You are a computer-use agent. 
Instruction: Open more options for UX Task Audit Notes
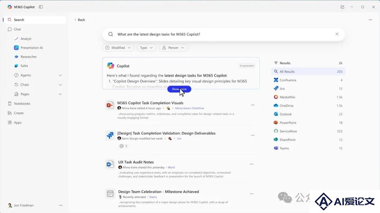coord(252,164)
